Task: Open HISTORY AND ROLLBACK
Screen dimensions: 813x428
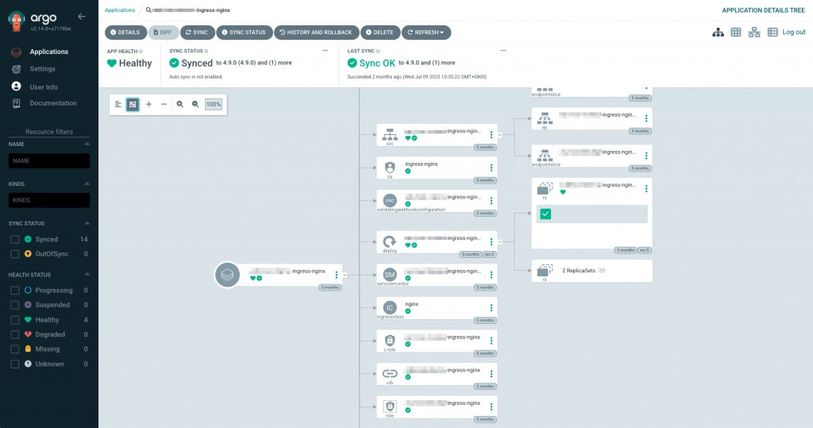Action: 316,33
